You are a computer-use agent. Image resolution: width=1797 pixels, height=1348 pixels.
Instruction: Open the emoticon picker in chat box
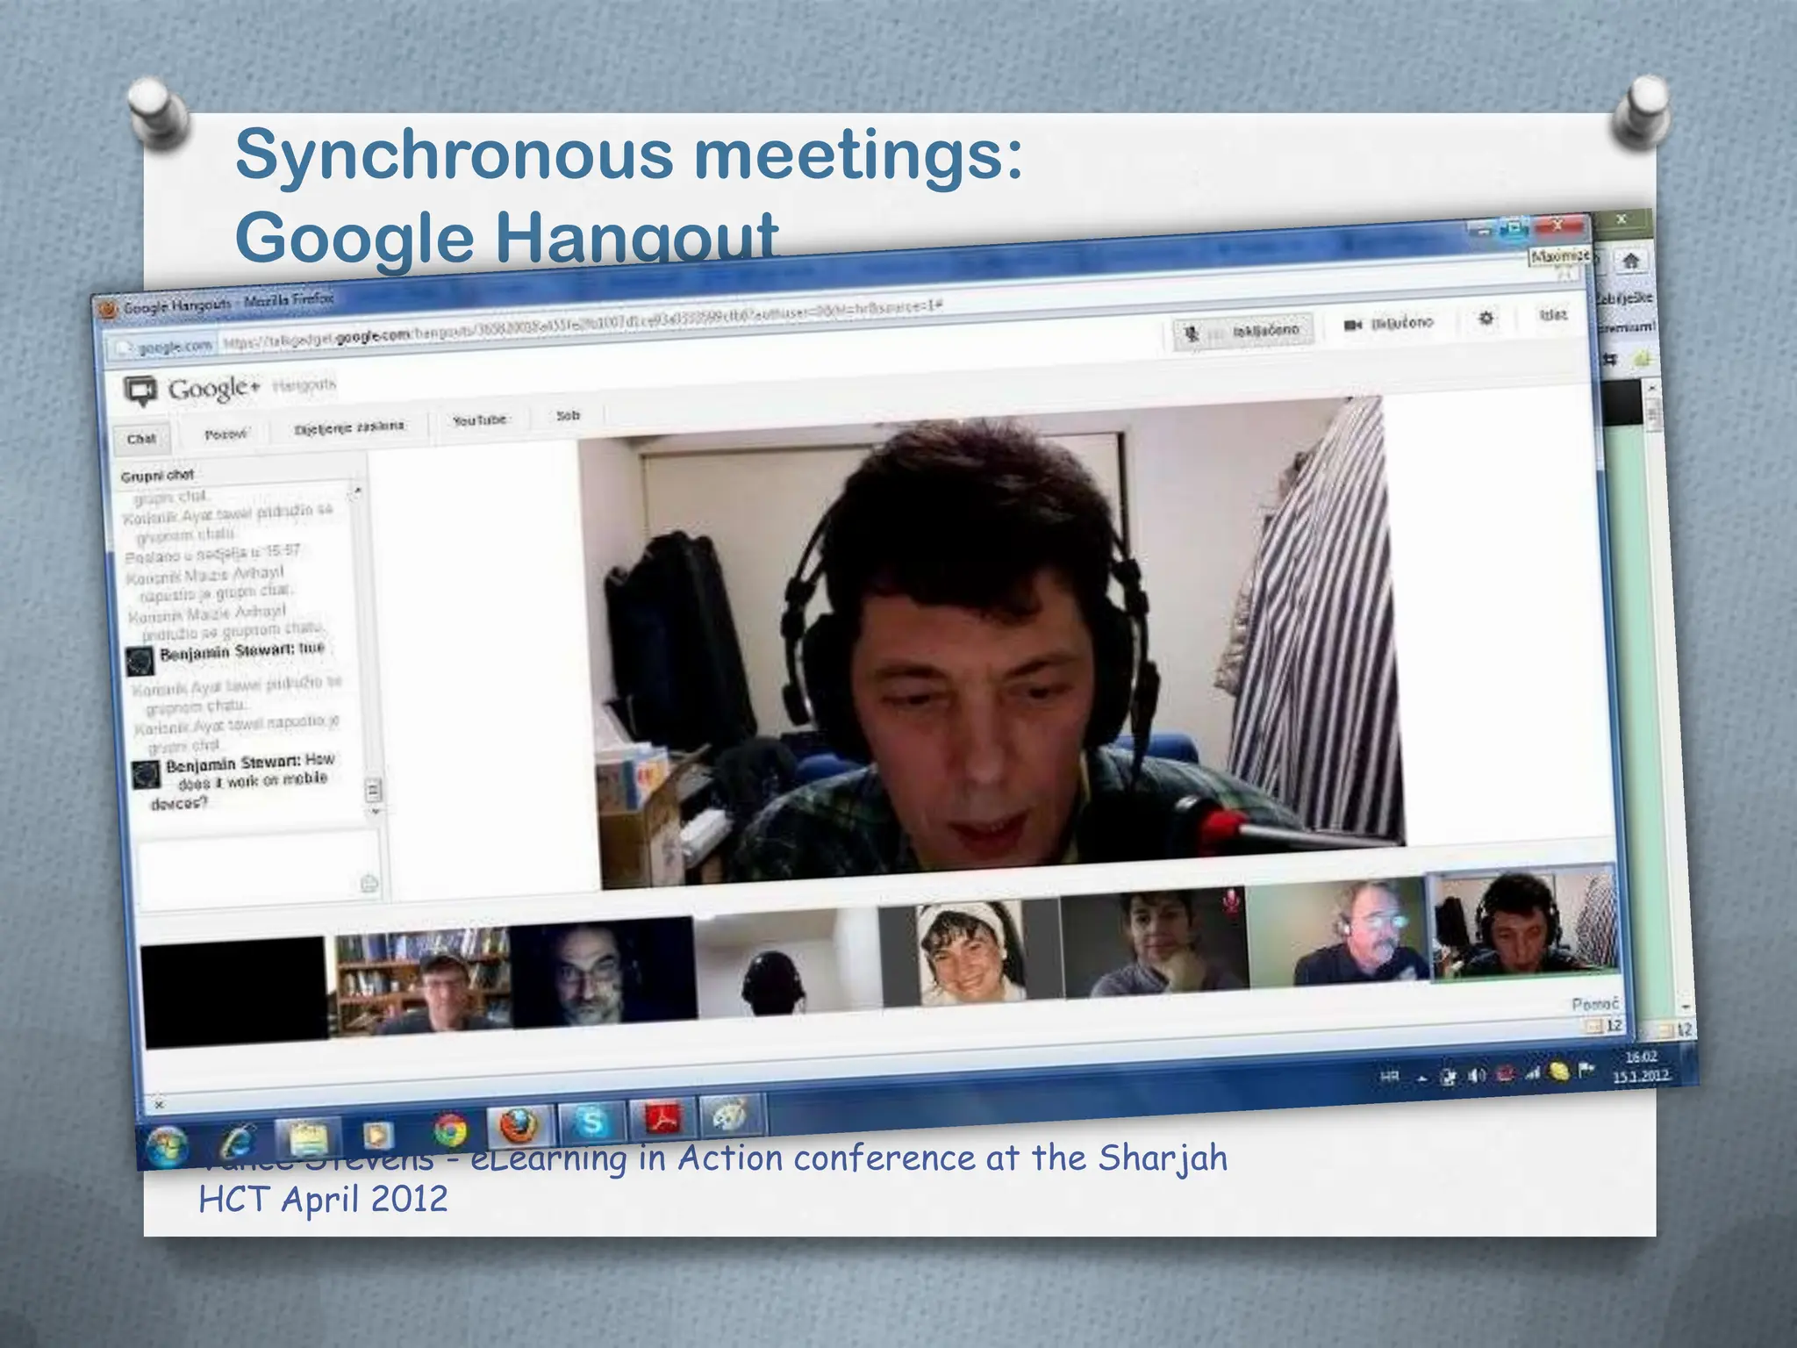coord(369,884)
